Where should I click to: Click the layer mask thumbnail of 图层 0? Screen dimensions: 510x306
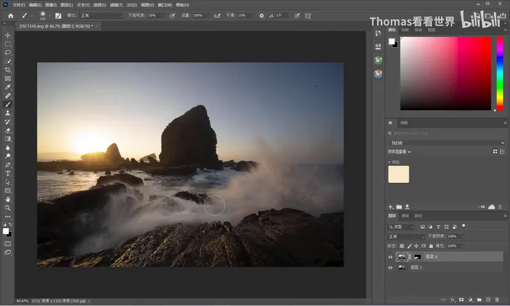click(x=418, y=257)
